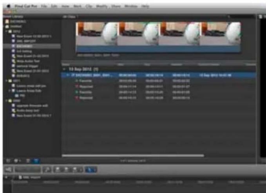Screen dimensions: 266x193
Task: Collapse the 2010 folder in Event Library
Action: pyautogui.click(x=6, y=101)
